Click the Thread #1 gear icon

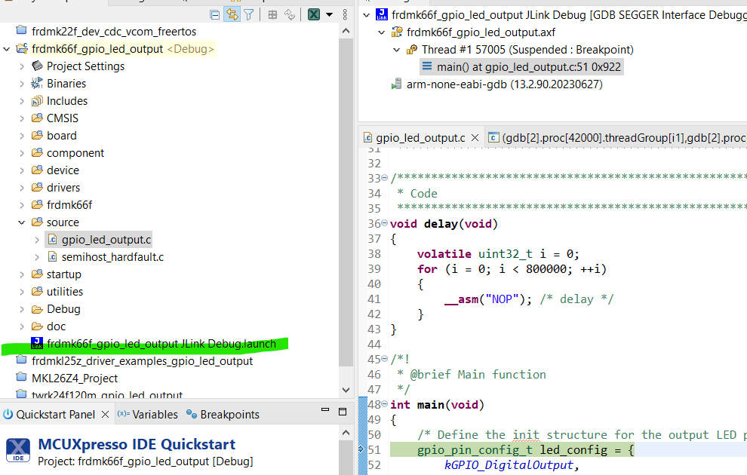click(412, 50)
